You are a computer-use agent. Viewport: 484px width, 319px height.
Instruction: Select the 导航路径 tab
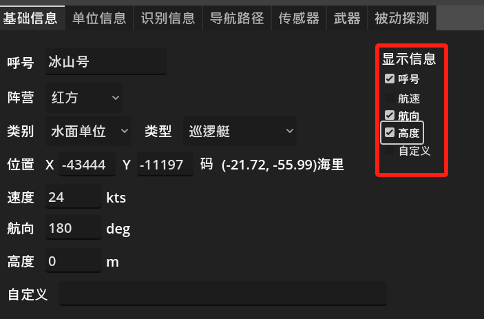237,18
